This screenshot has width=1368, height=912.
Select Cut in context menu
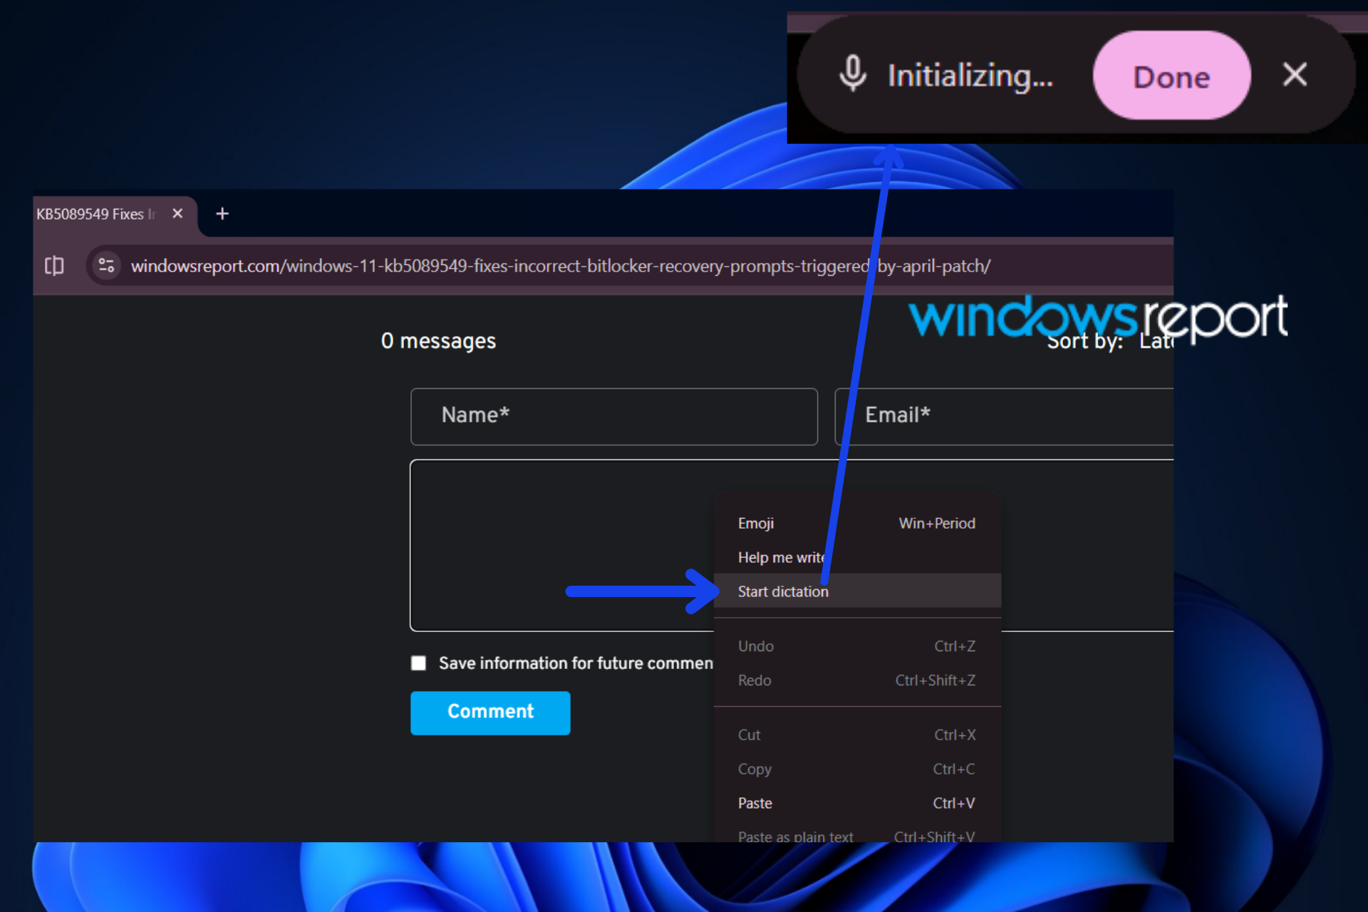point(857,735)
